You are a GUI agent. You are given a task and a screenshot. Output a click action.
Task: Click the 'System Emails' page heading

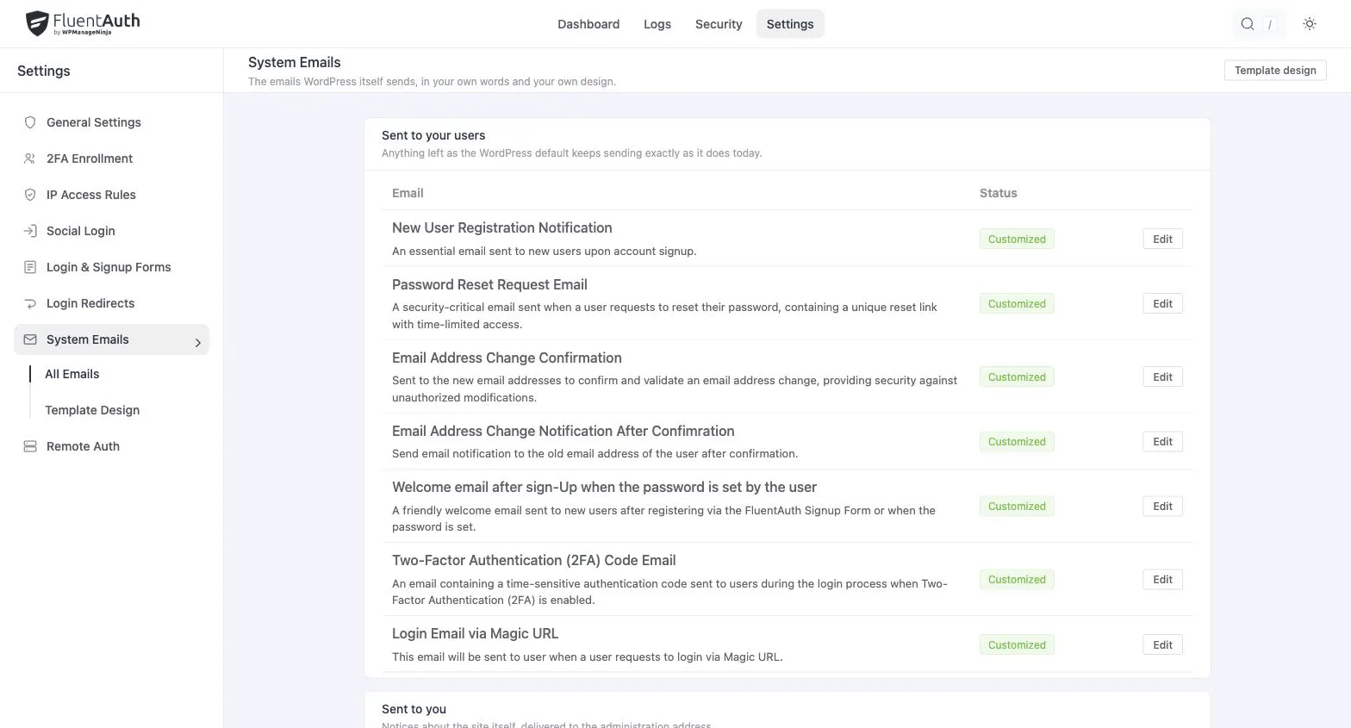click(295, 62)
